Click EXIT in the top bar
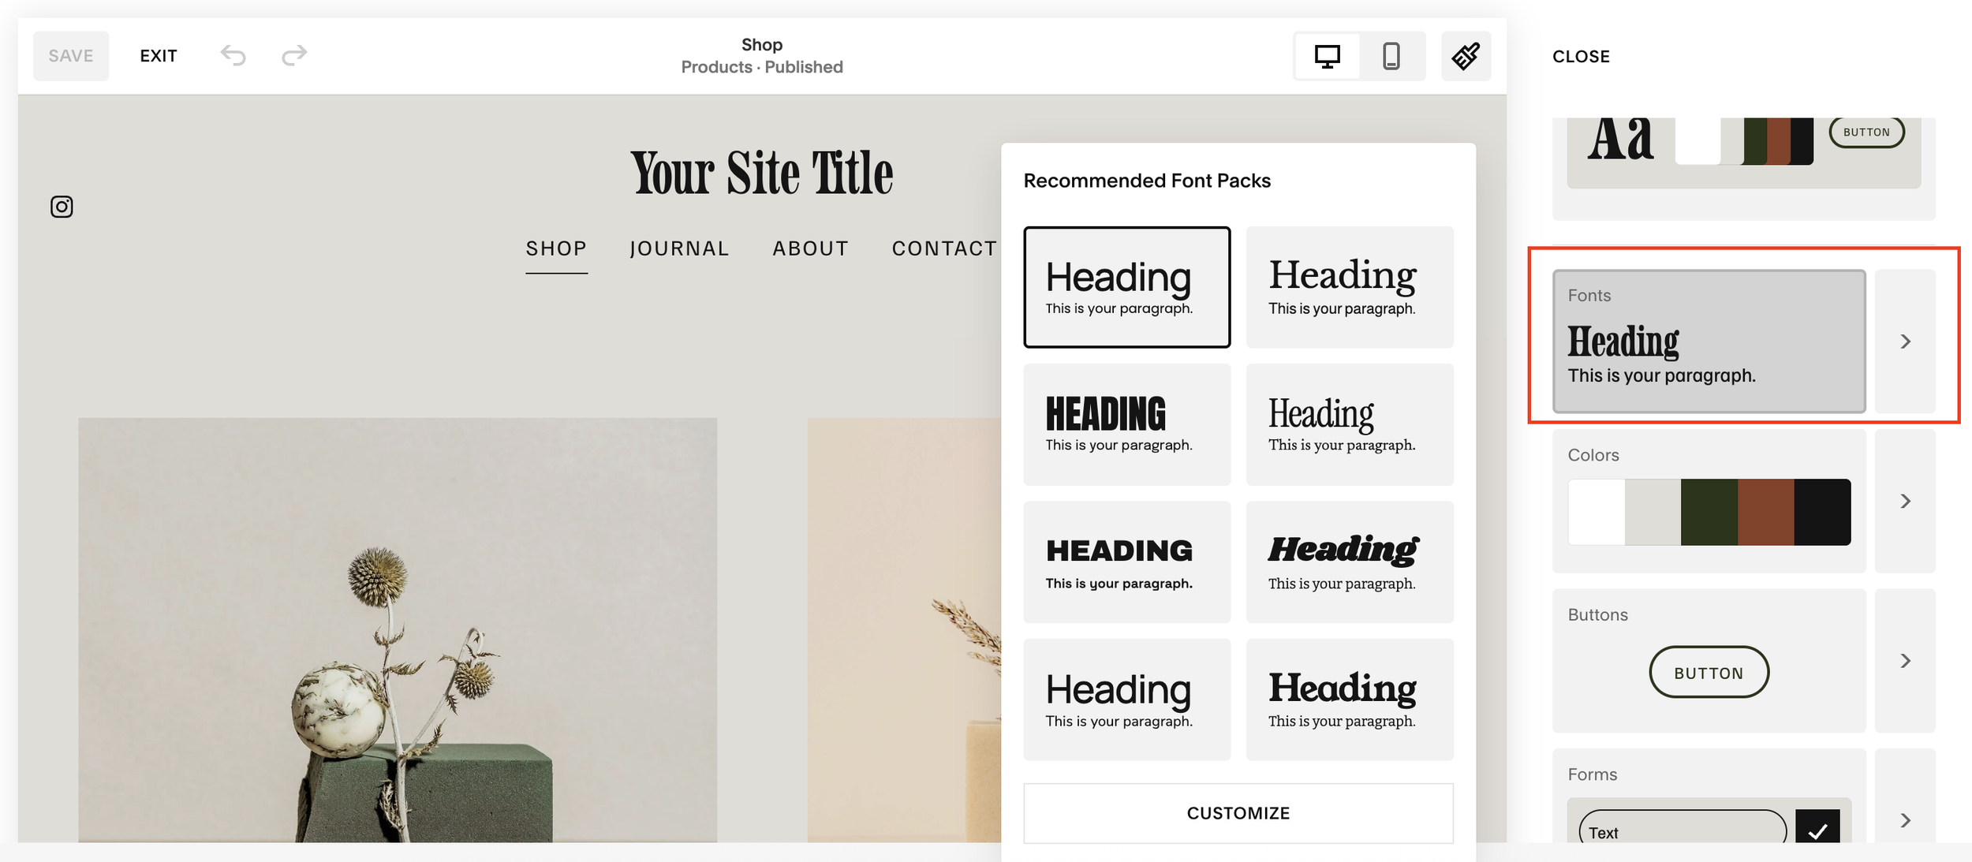1972x862 pixels. tap(159, 56)
